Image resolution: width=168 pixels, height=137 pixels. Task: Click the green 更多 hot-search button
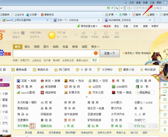[x=95, y=60]
